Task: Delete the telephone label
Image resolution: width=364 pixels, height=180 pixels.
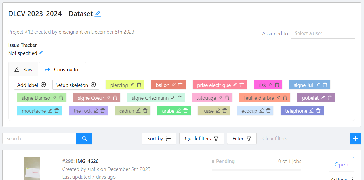Action: pyautogui.click(x=318, y=111)
